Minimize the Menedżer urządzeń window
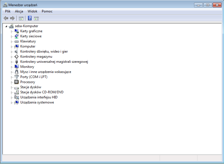Viewport: 224px width, 164px height. tap(198, 5)
